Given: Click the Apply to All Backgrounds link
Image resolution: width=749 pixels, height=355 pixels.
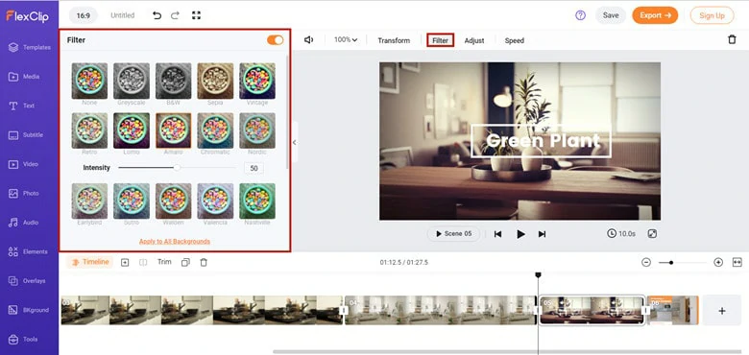Looking at the screenshot, I should pos(175,242).
